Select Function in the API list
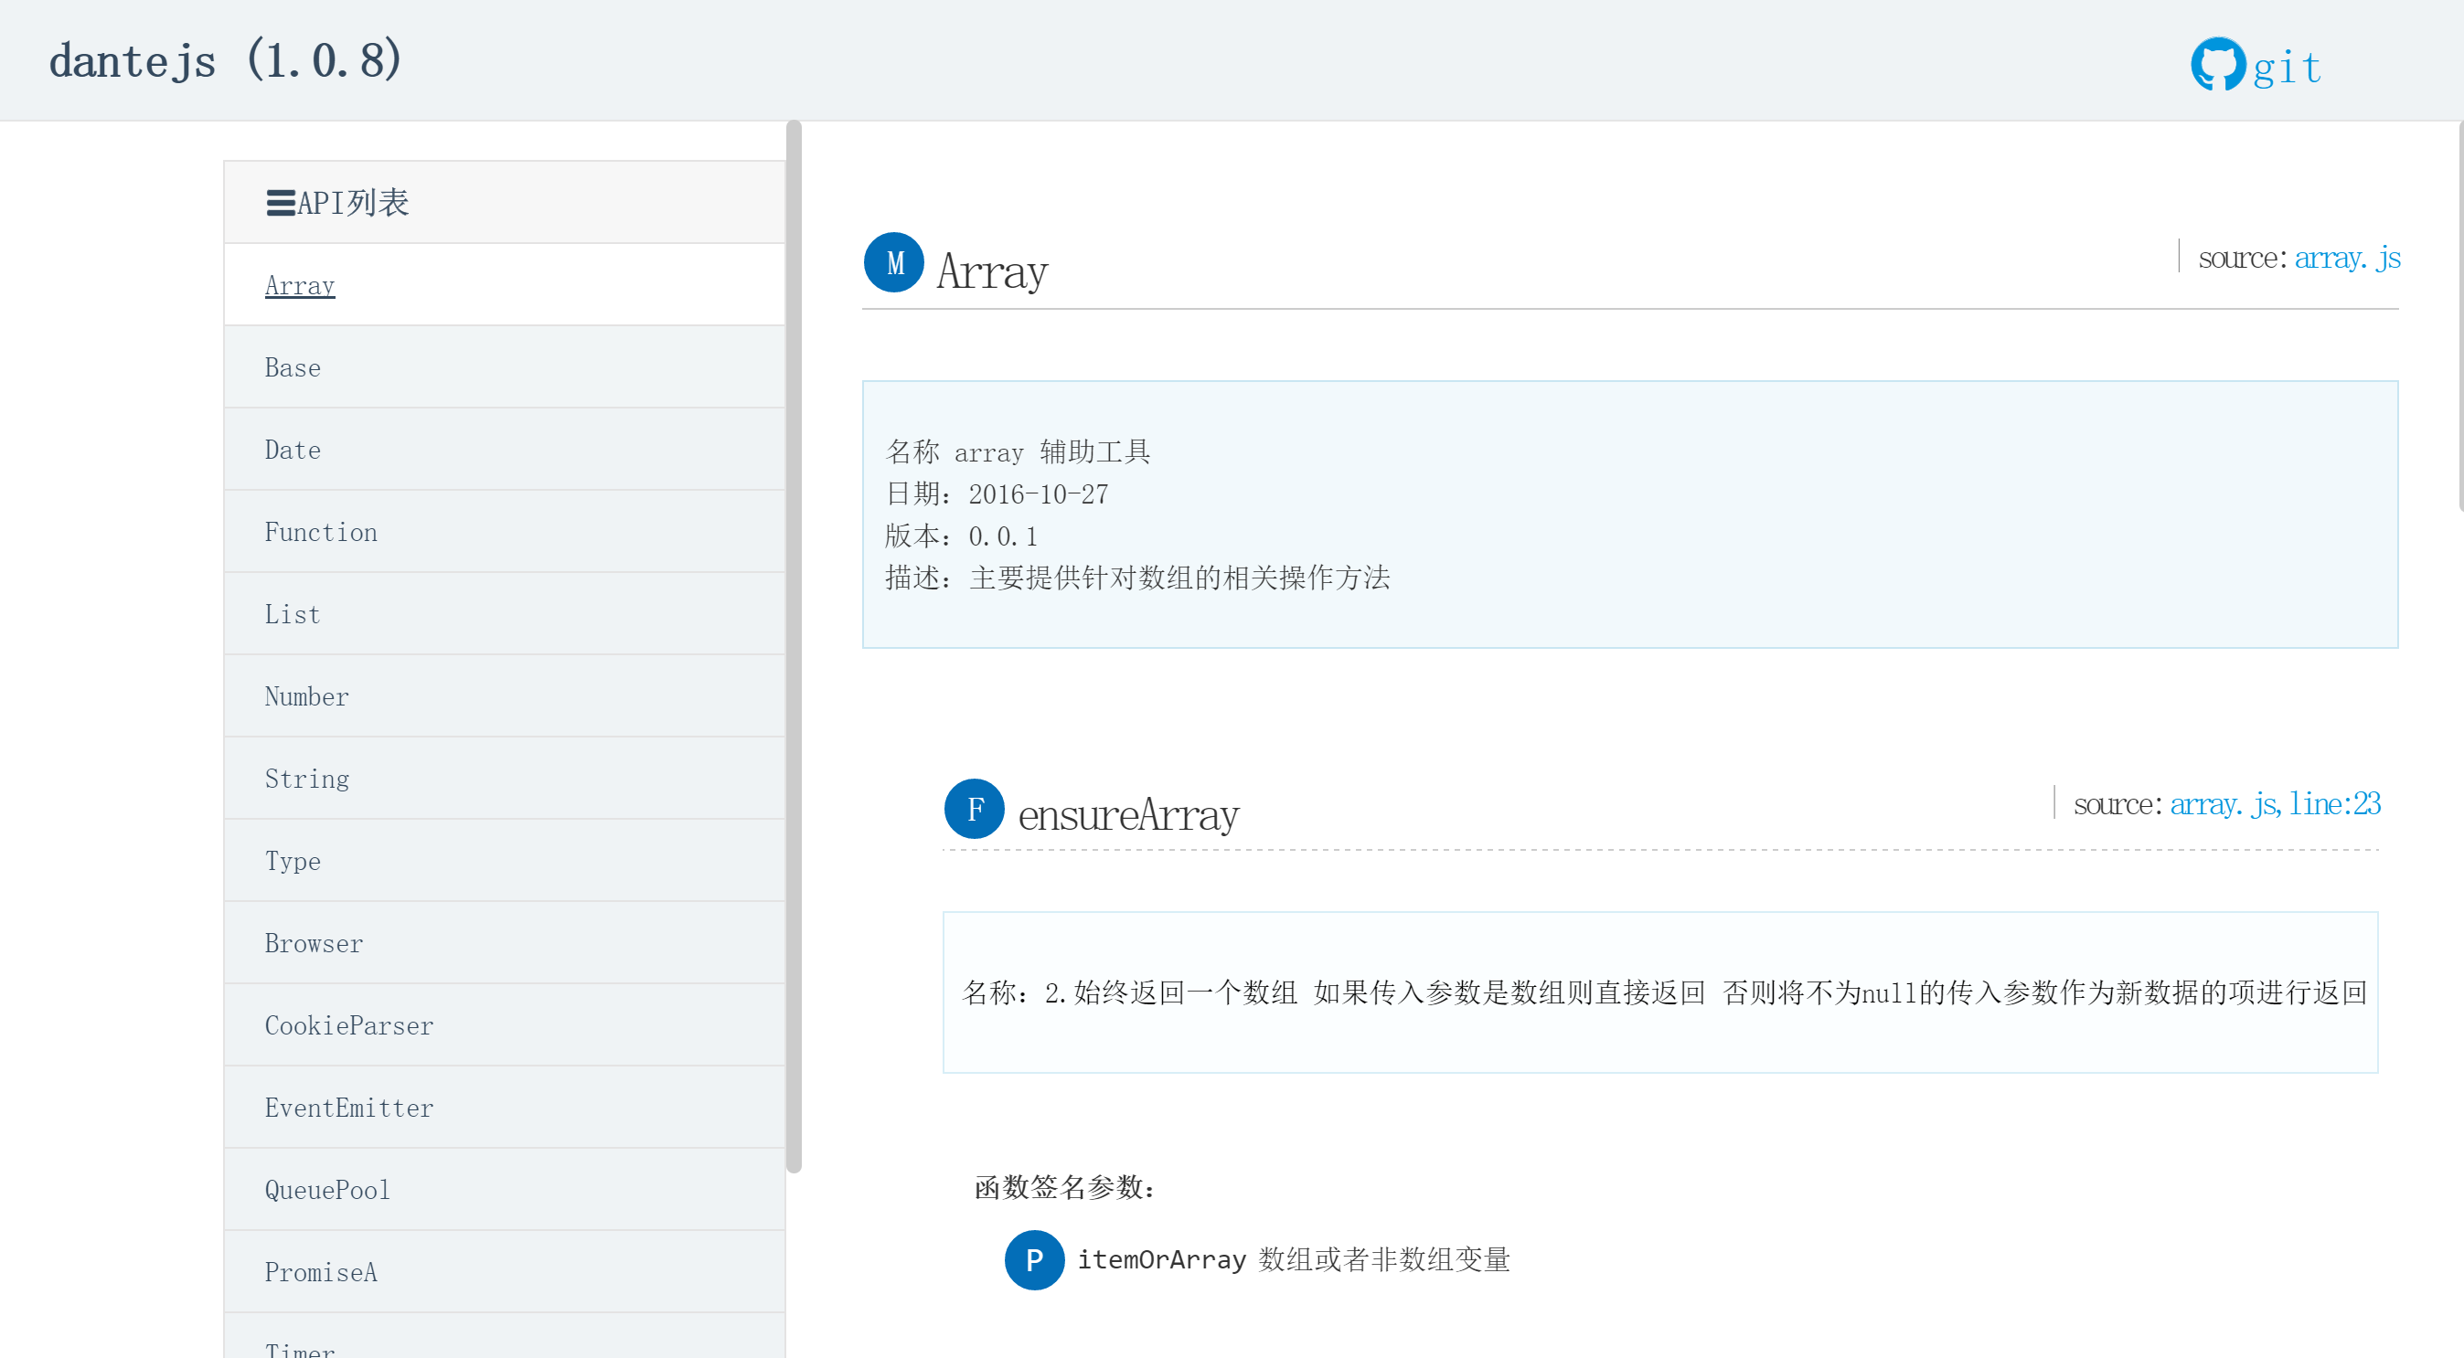2464x1358 pixels. pyautogui.click(x=504, y=532)
